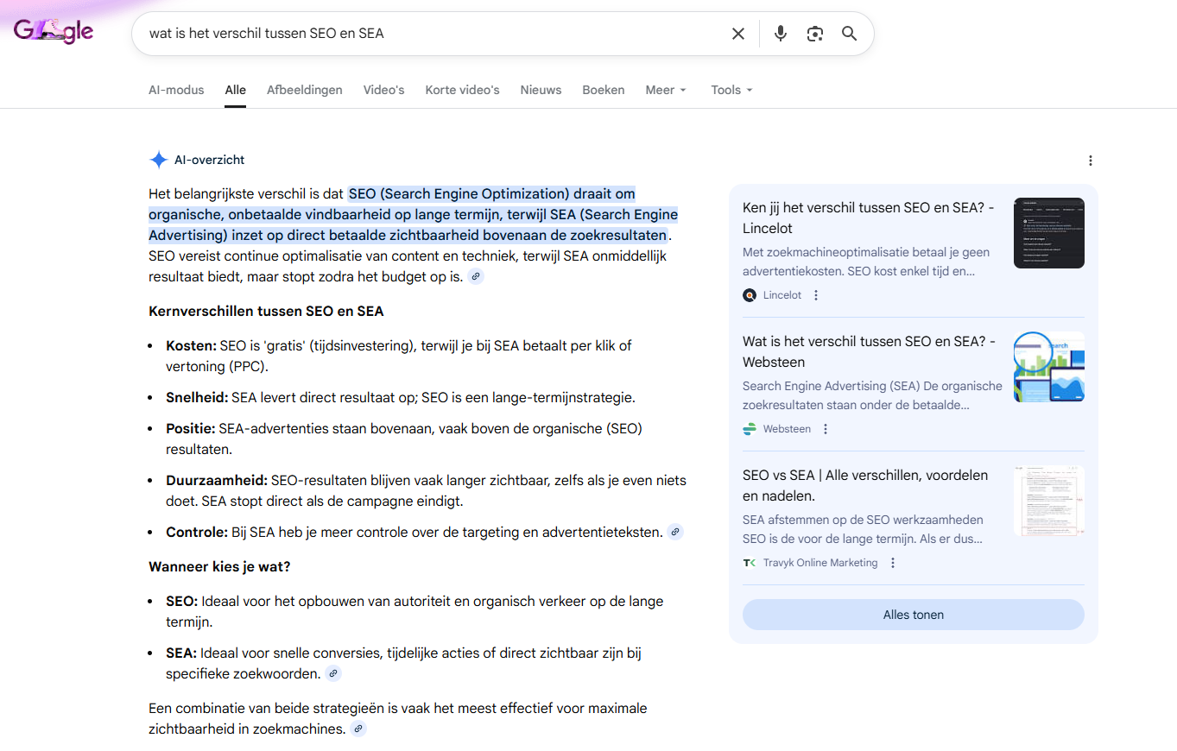Clear the search query with the X icon
This screenshot has height=751, width=1177.
pos(738,33)
